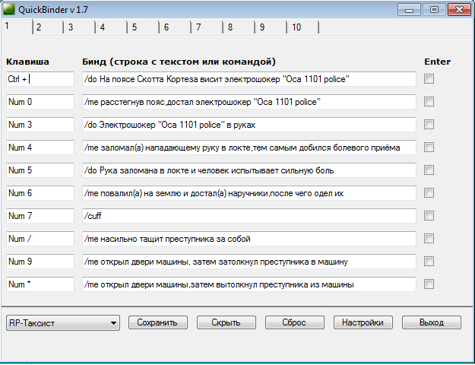Click the QuickBinder app icon in title bar
The width and height of the screenshot is (475, 365).
click(9, 9)
